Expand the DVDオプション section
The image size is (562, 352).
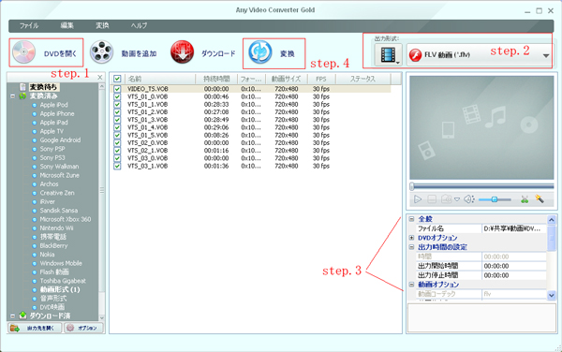[x=411, y=238]
